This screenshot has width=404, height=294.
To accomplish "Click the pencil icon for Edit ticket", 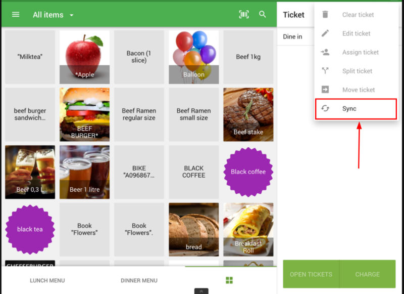I will click(x=325, y=33).
